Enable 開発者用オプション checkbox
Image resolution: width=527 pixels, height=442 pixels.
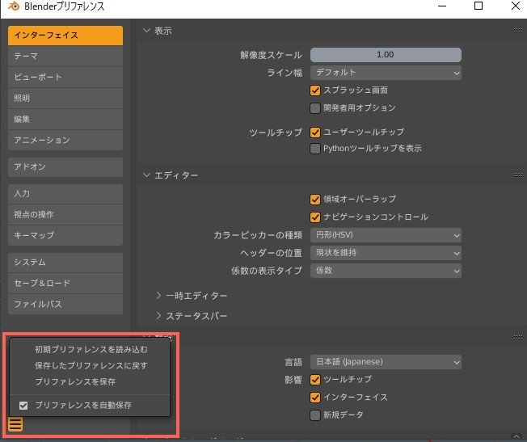[315, 108]
